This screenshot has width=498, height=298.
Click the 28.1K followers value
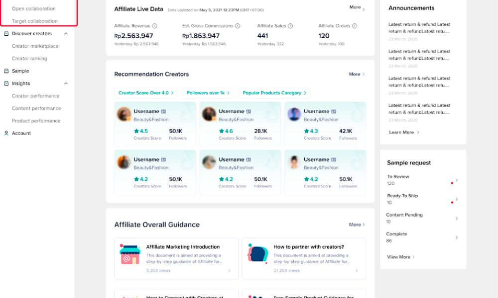click(261, 131)
